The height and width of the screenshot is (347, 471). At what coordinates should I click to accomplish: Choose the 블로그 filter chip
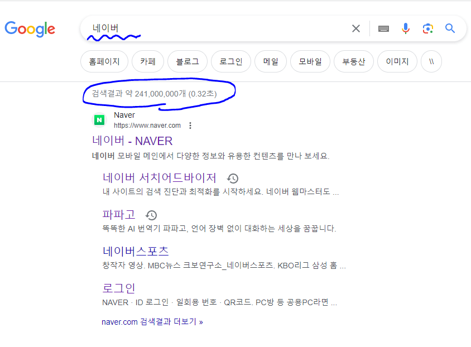(x=188, y=61)
